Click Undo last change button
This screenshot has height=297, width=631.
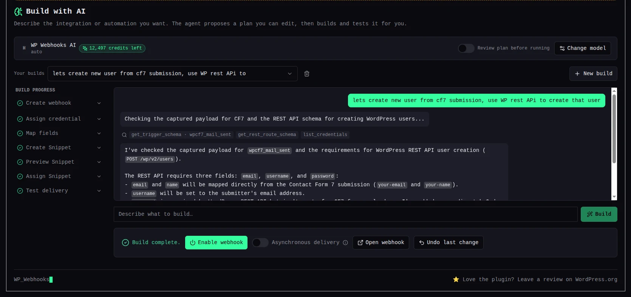tap(449, 243)
